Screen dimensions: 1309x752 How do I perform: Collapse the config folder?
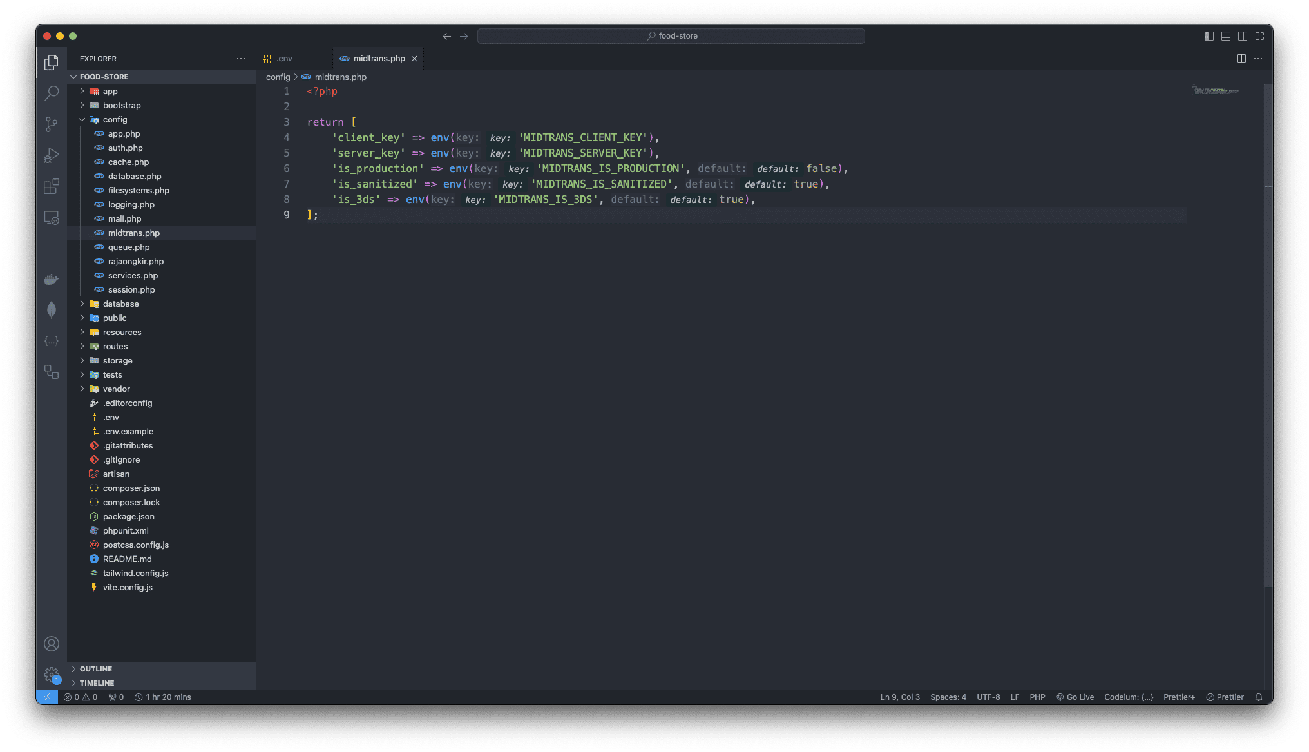(x=115, y=120)
